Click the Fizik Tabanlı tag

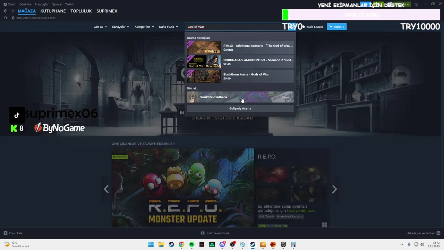267,216
